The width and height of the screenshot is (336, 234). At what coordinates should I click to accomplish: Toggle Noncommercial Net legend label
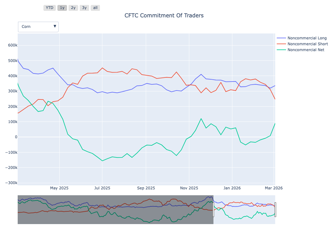tap(306, 50)
